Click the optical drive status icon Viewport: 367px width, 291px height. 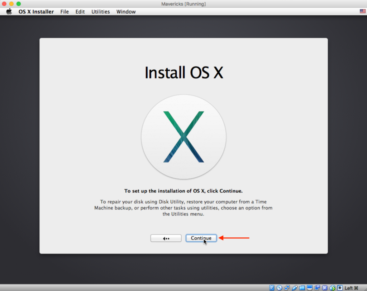(279, 287)
